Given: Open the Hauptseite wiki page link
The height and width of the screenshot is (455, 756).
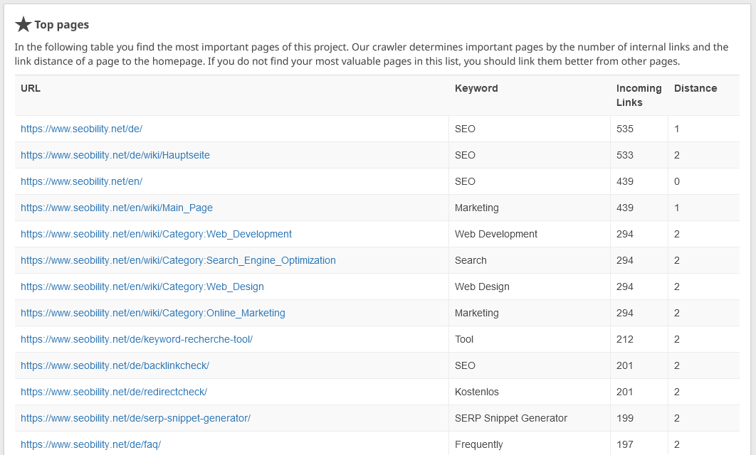Looking at the screenshot, I should point(115,155).
